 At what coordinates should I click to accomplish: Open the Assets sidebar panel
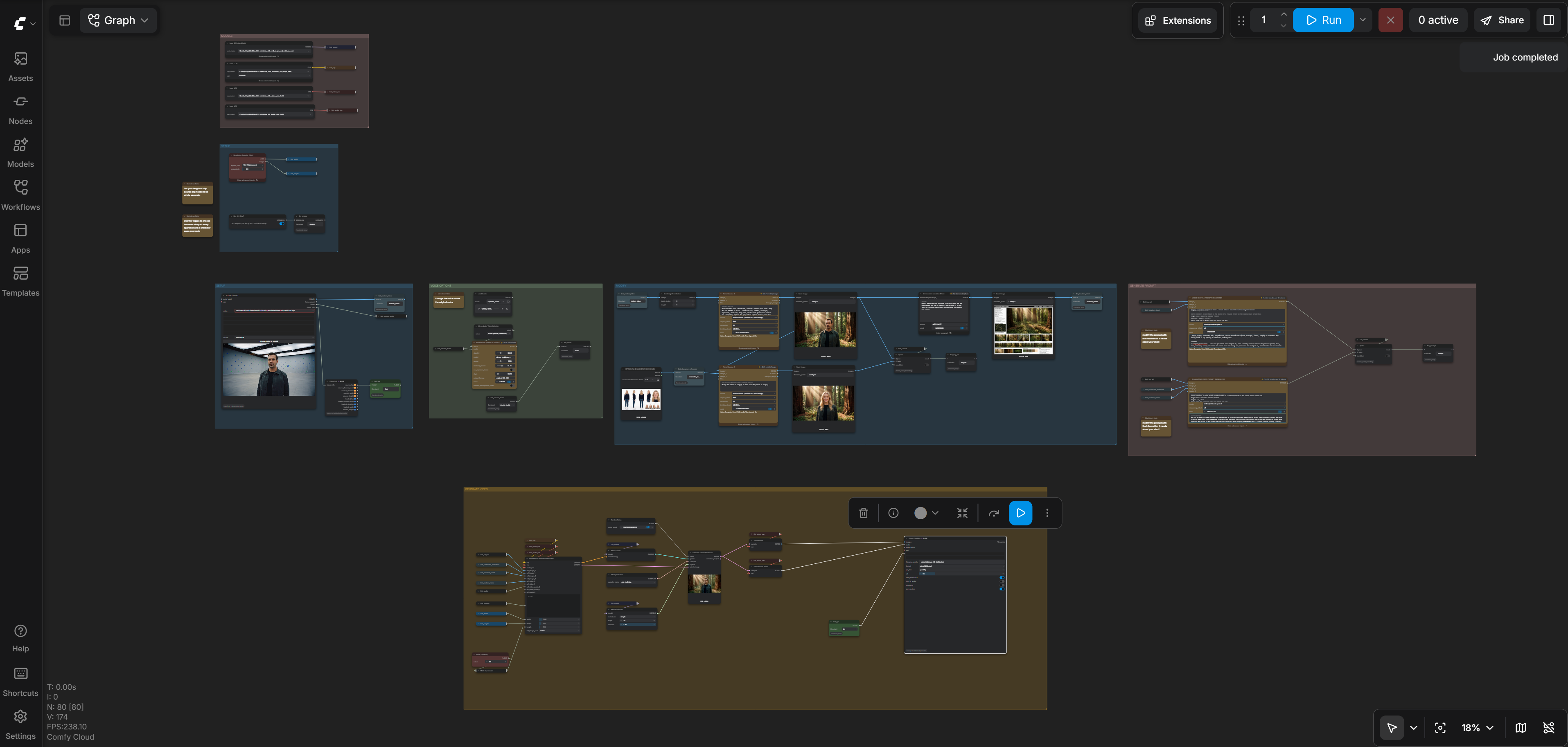click(21, 66)
